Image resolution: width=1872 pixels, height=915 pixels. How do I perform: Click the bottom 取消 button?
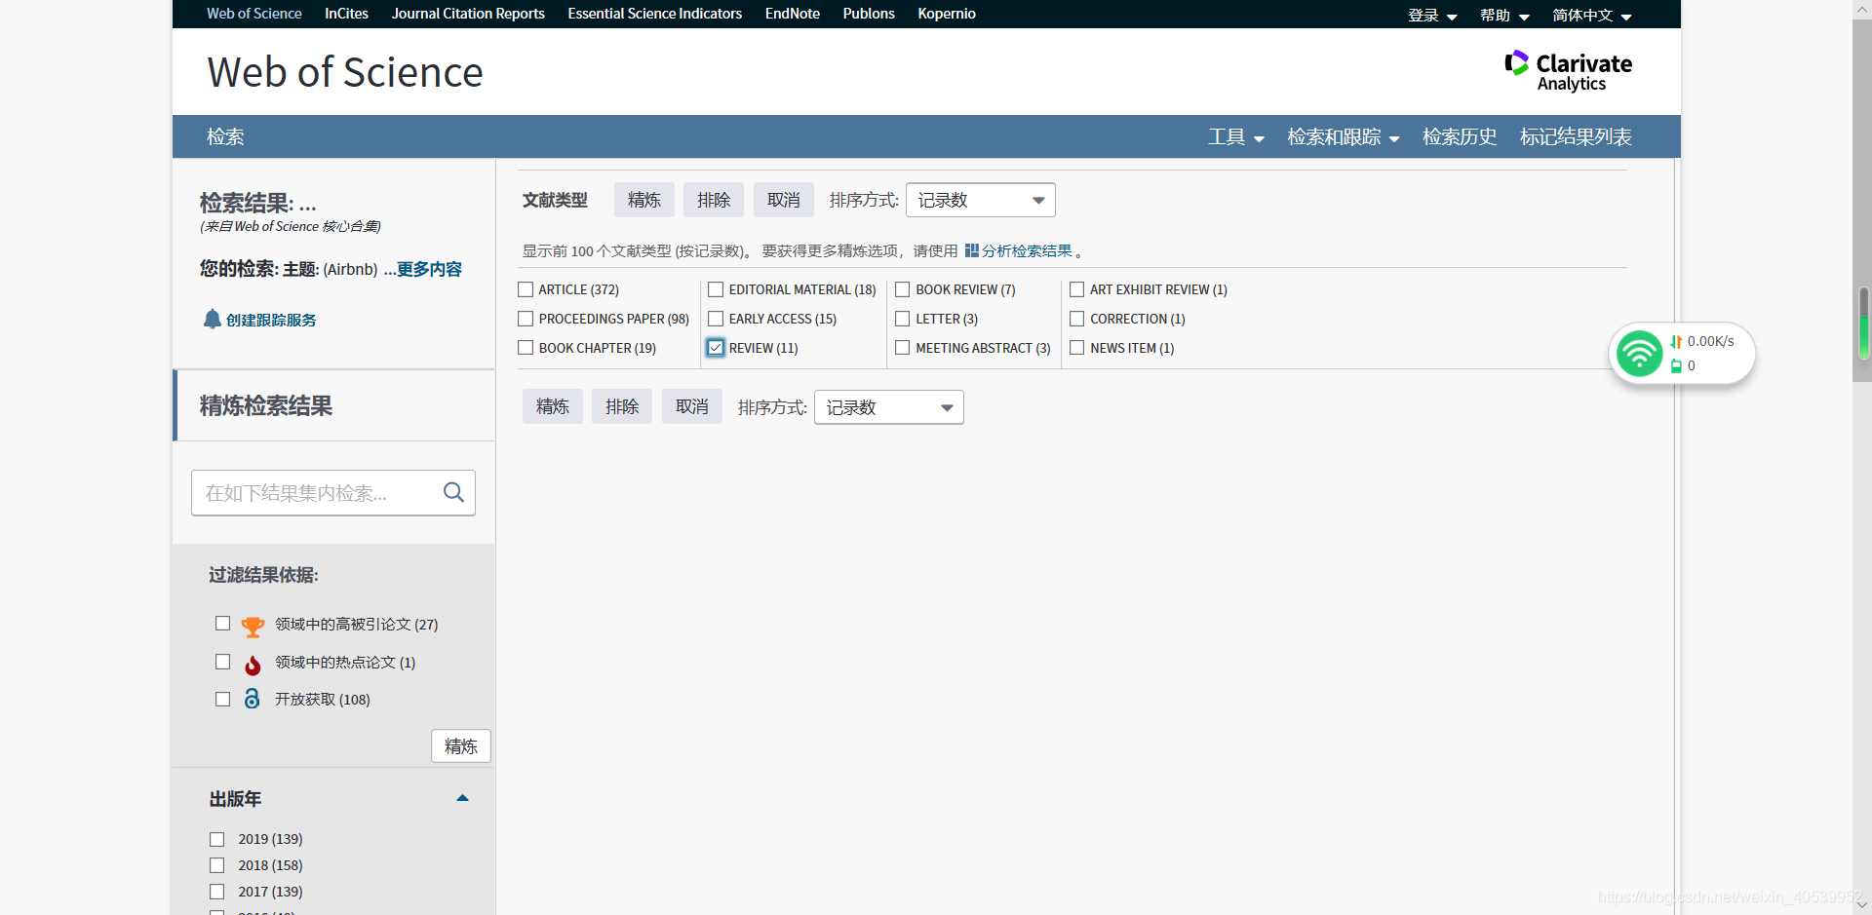click(x=692, y=406)
